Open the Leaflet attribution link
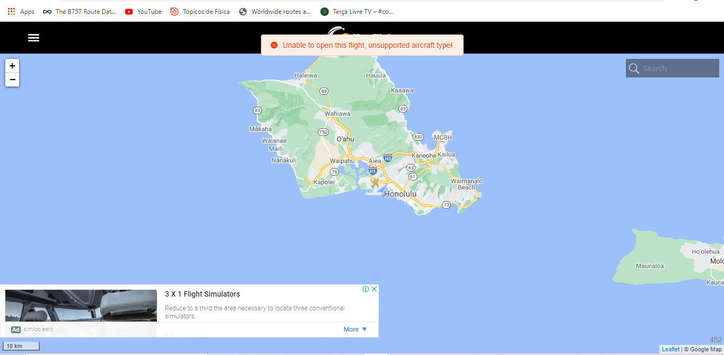Viewport: 724px width, 355px height. pos(670,349)
